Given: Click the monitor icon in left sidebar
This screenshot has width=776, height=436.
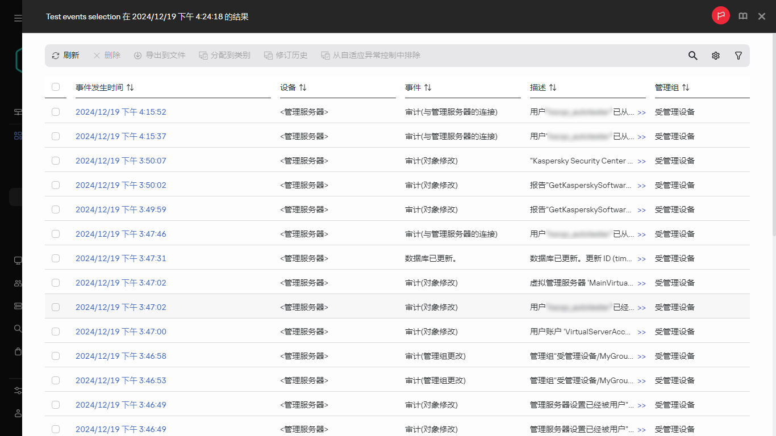Looking at the screenshot, I should pos(18,261).
